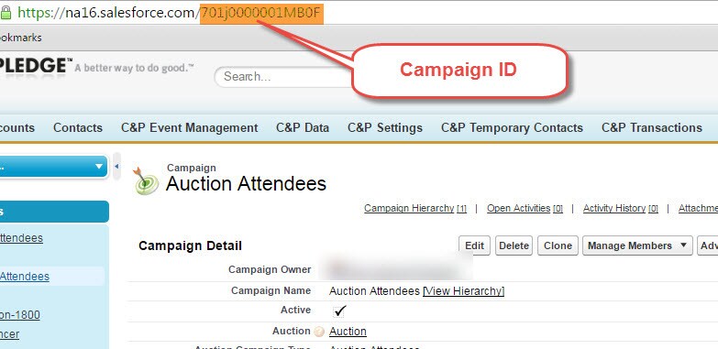Open the Contacts tab
Viewport: 718px width, 349px height.
pyautogui.click(x=78, y=127)
